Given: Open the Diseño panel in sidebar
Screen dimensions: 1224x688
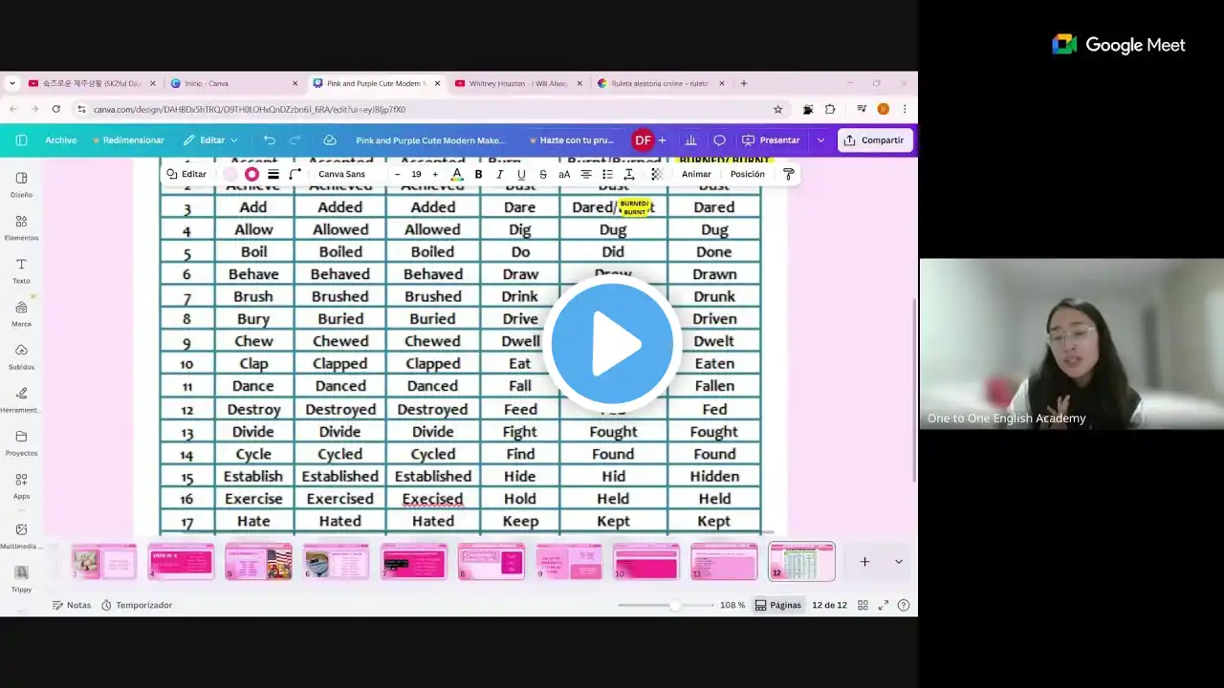Looking at the screenshot, I should tap(21, 184).
